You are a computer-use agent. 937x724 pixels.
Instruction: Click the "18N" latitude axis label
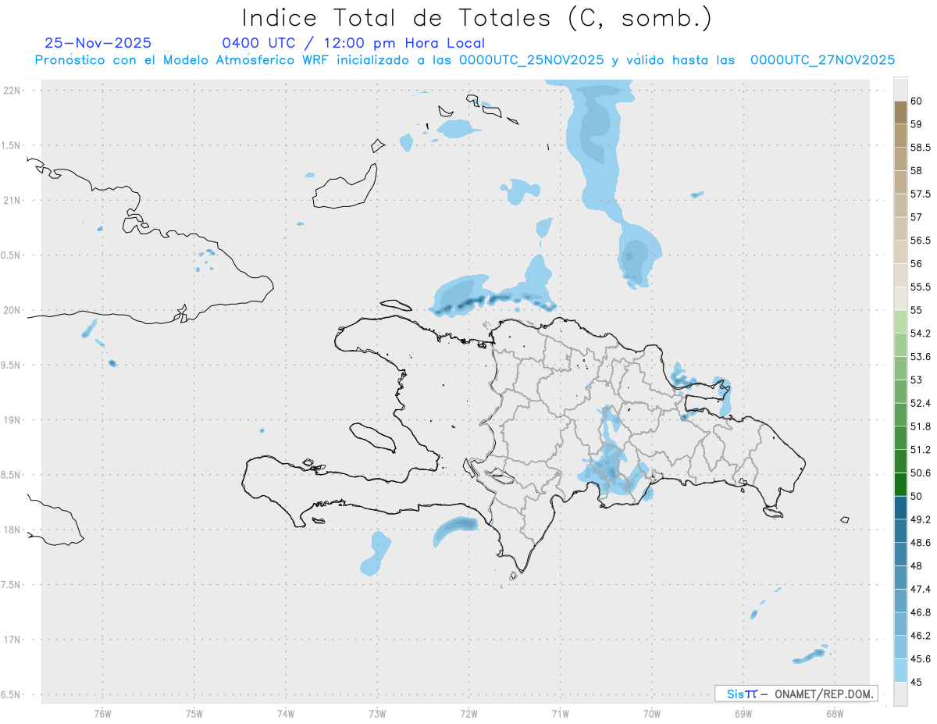13,530
